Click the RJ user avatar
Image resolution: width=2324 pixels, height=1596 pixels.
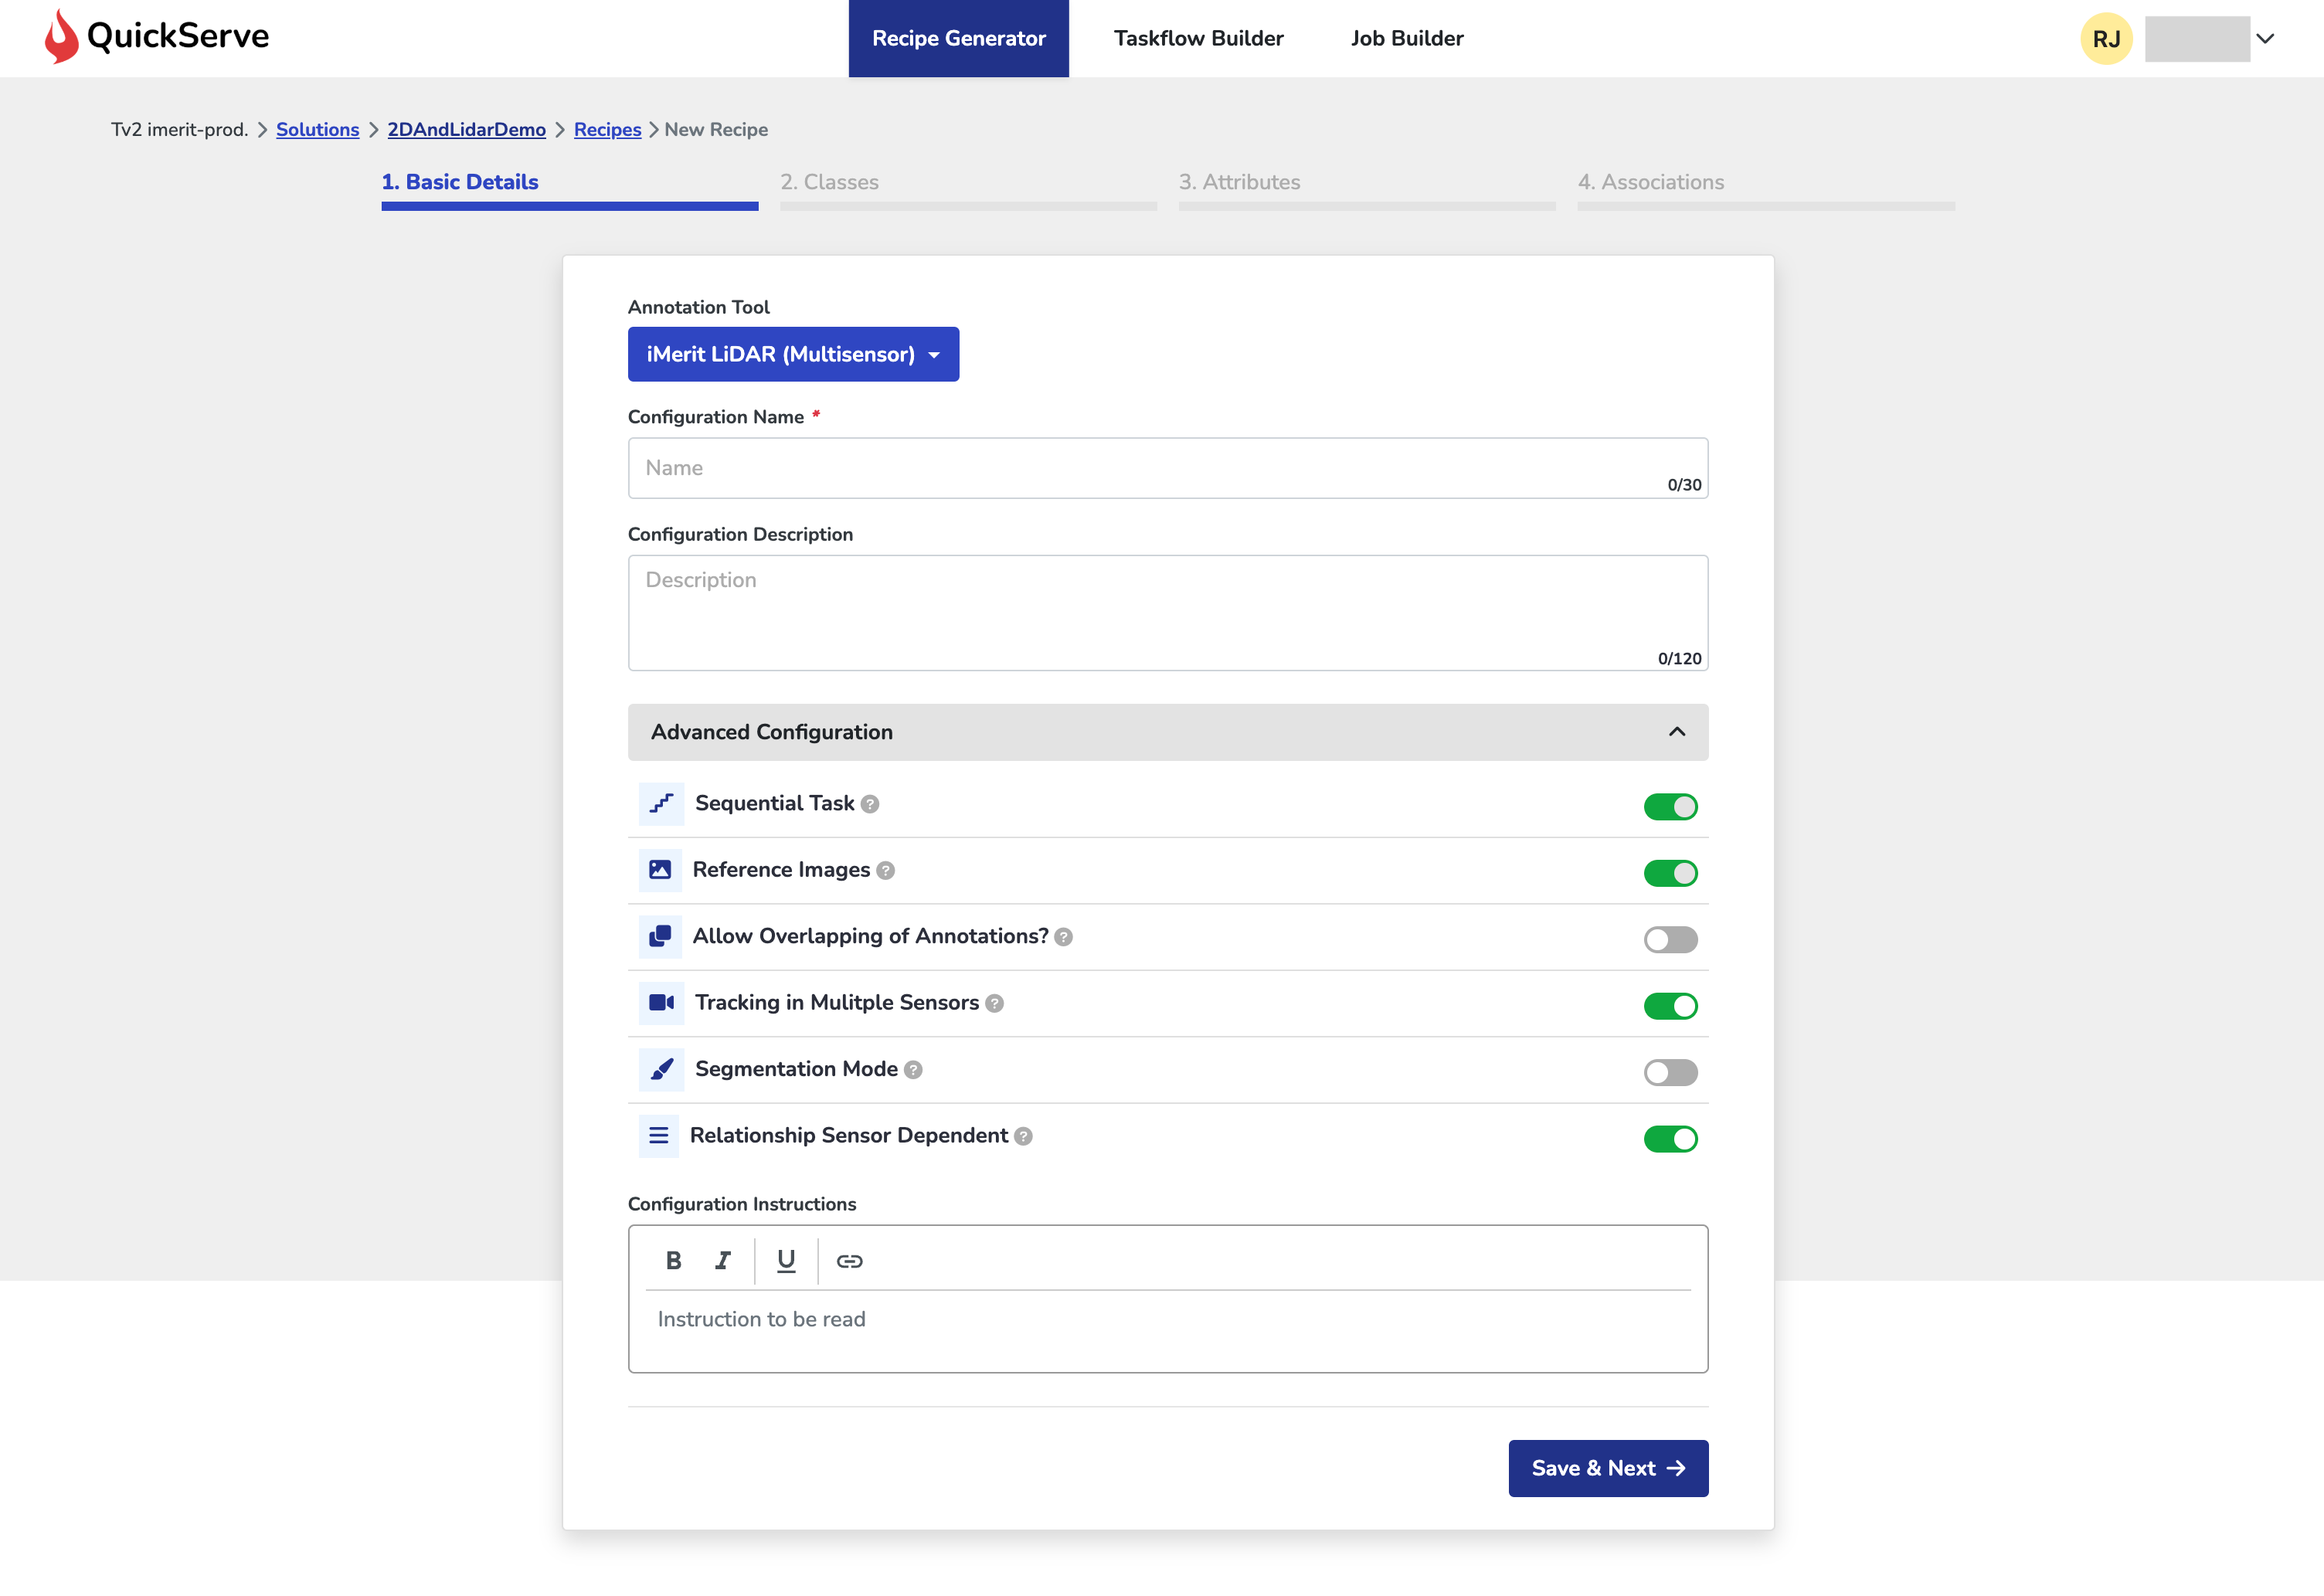click(2106, 38)
